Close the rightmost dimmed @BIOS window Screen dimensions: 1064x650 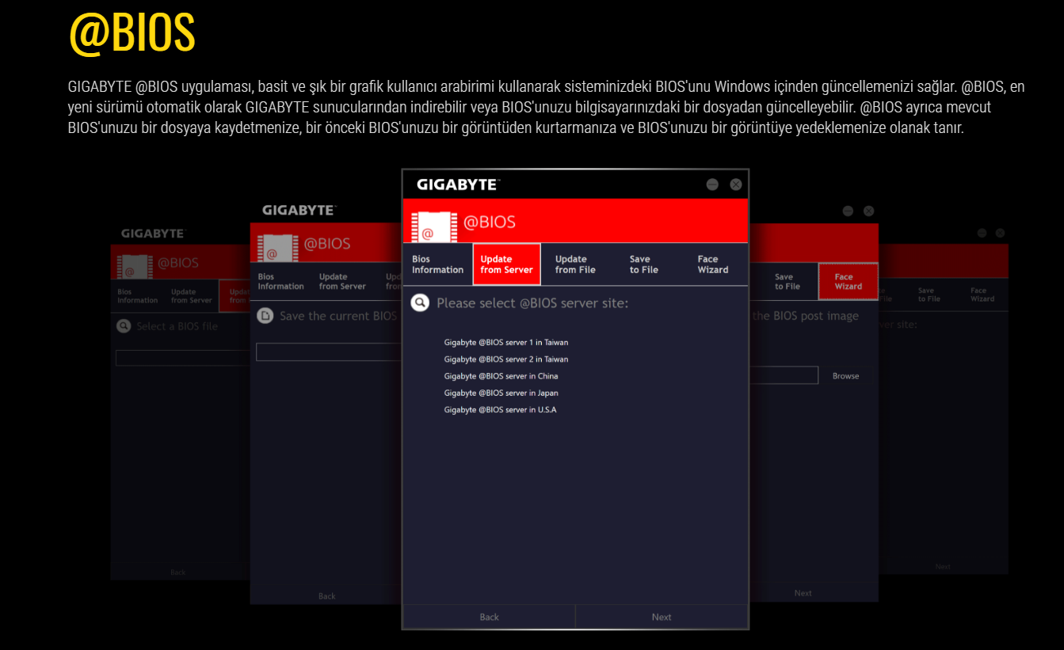point(1000,233)
